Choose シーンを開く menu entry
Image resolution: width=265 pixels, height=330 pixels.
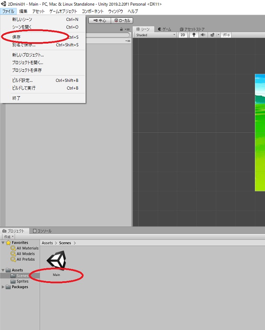[43, 27]
